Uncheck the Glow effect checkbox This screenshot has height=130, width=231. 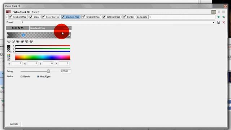(x=31, y=17)
